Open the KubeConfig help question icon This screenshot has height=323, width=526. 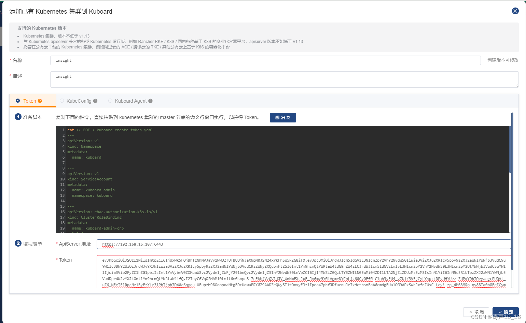[95, 101]
